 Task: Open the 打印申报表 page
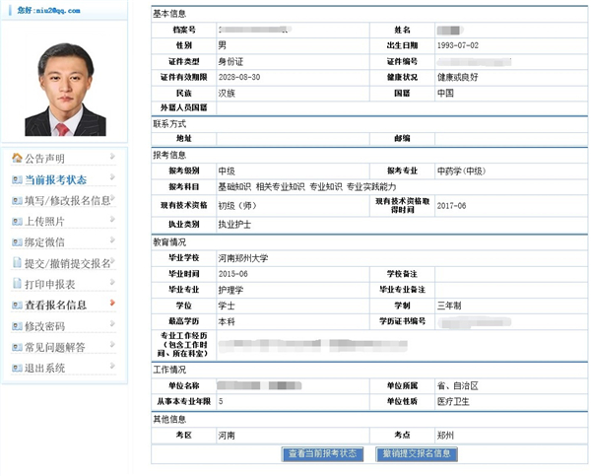tap(50, 285)
